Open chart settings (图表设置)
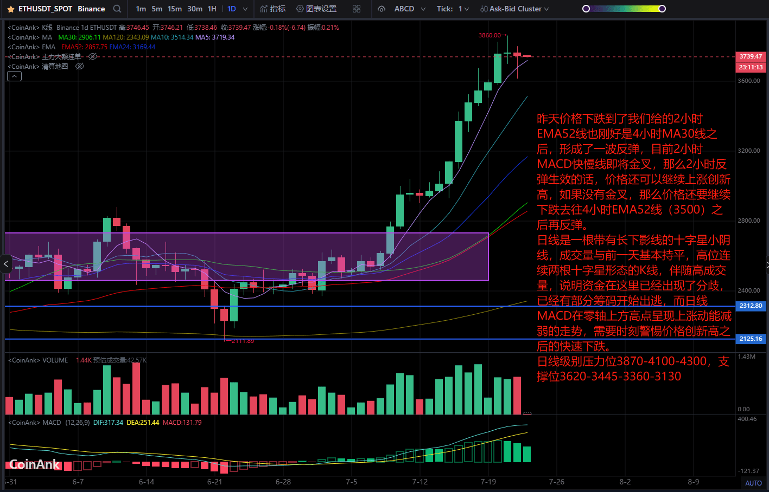769x492 pixels. pyautogui.click(x=316, y=9)
